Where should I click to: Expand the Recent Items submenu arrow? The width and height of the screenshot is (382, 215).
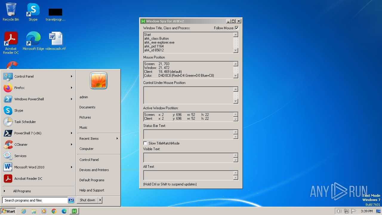pyautogui.click(x=117, y=139)
